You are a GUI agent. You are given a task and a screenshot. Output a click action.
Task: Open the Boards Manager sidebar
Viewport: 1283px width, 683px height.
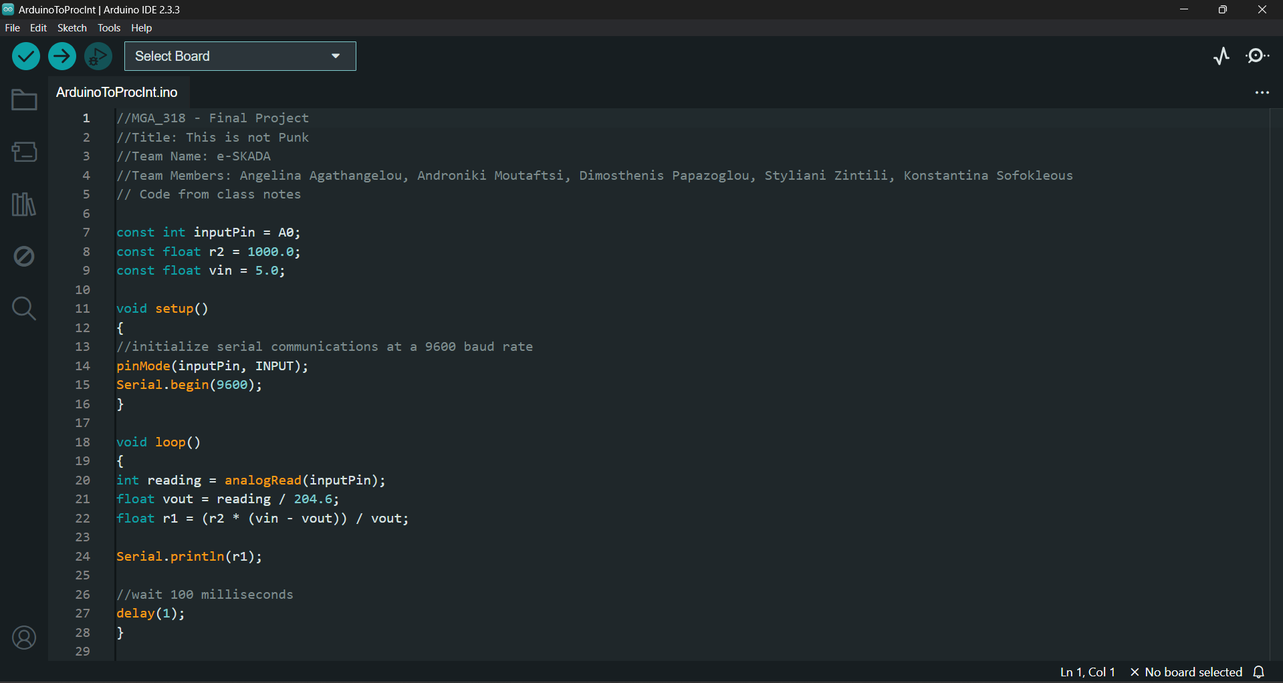pos(24,152)
